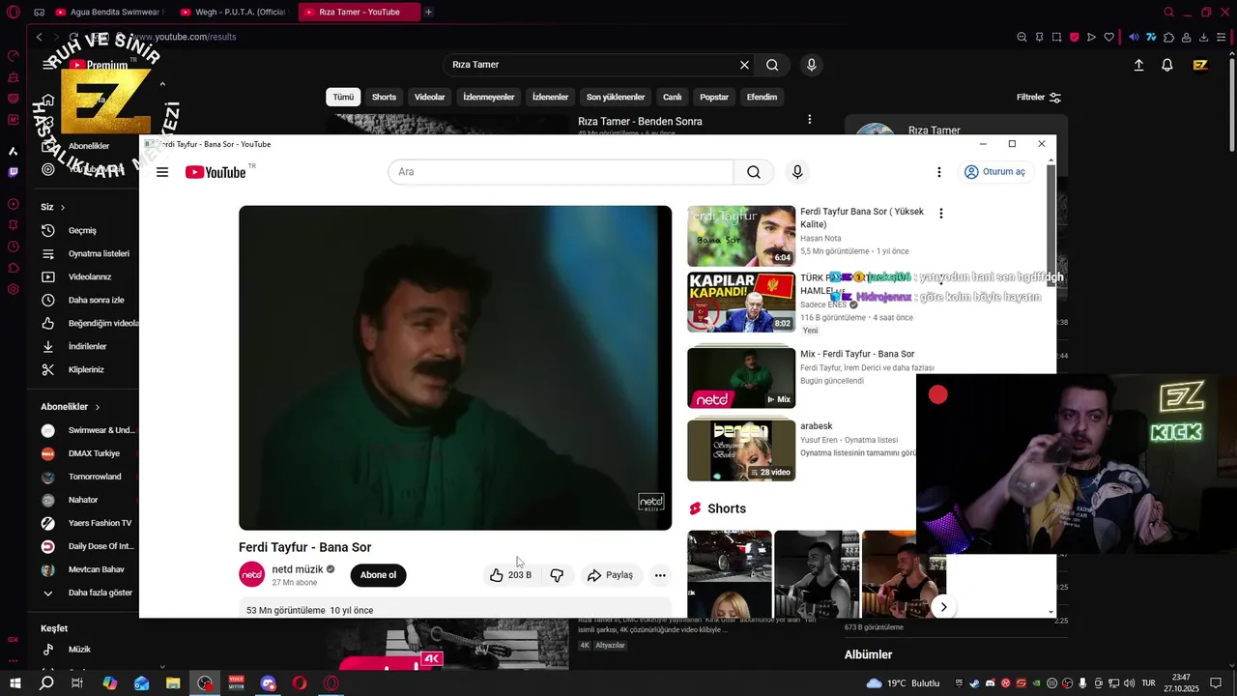Viewport: 1237px width, 696px height.
Task: Open options for Ferdi Tayfur Bana Sor Yüksek Kalite
Action: click(940, 214)
